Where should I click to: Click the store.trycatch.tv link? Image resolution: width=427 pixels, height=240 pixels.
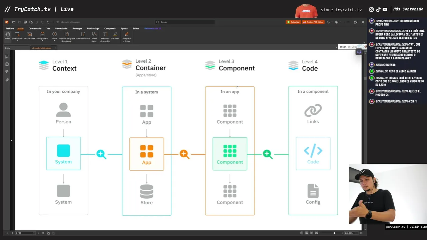(341, 10)
